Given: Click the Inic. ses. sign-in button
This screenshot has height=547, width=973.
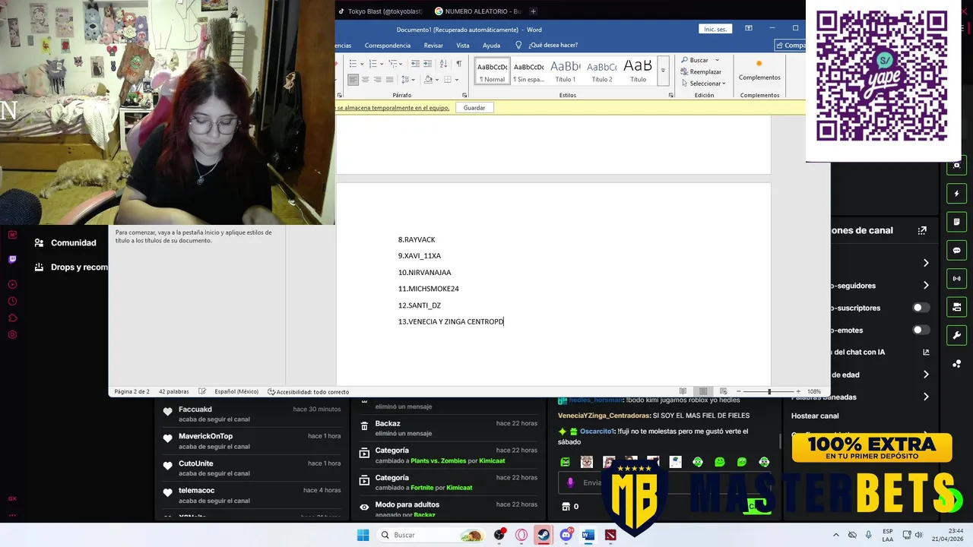Looking at the screenshot, I should pos(715,29).
